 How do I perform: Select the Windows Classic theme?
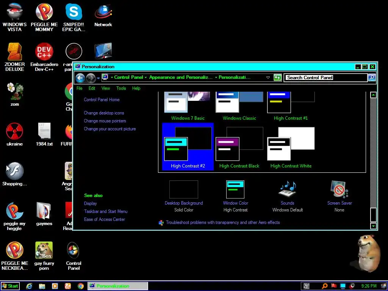click(x=239, y=106)
